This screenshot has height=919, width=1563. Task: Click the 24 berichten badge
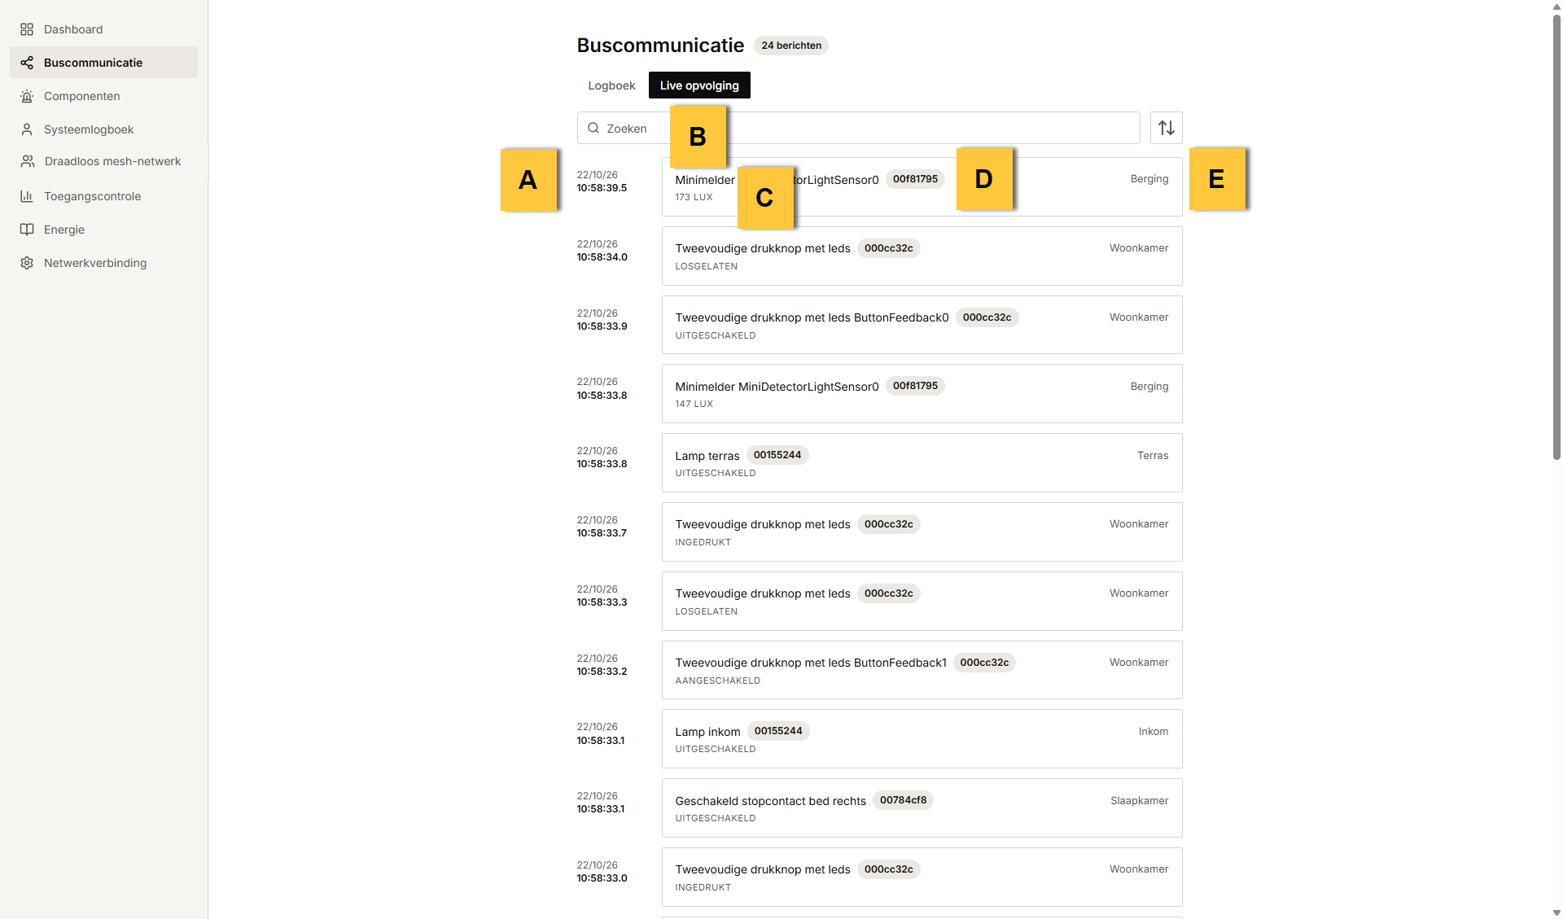(791, 46)
